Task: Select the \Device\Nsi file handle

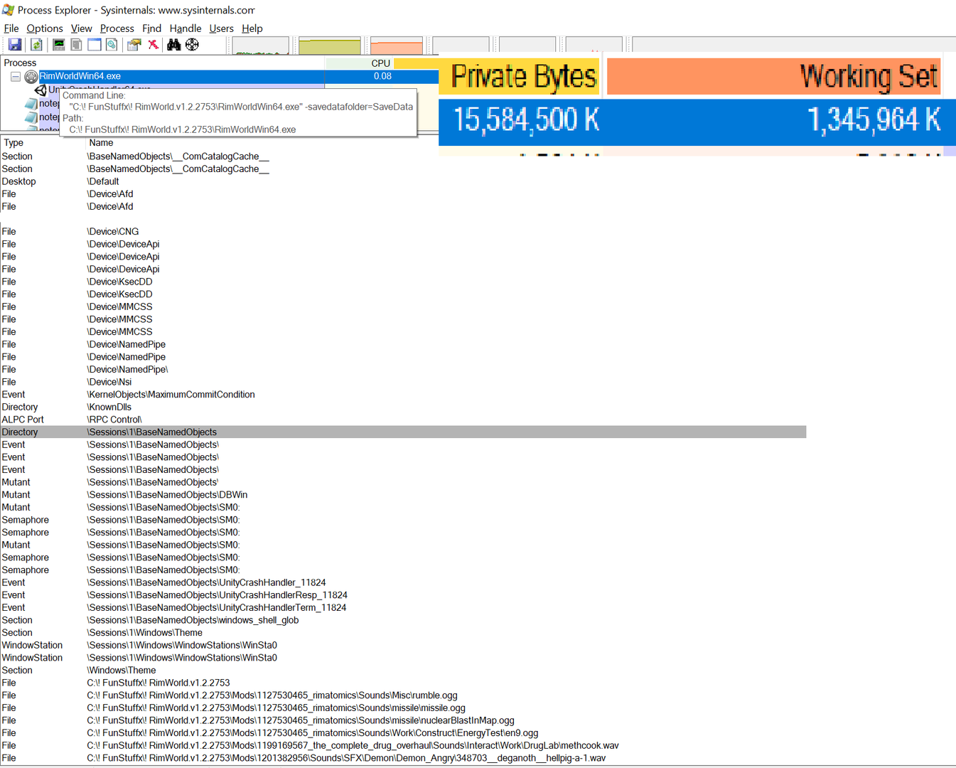Action: pos(403,382)
